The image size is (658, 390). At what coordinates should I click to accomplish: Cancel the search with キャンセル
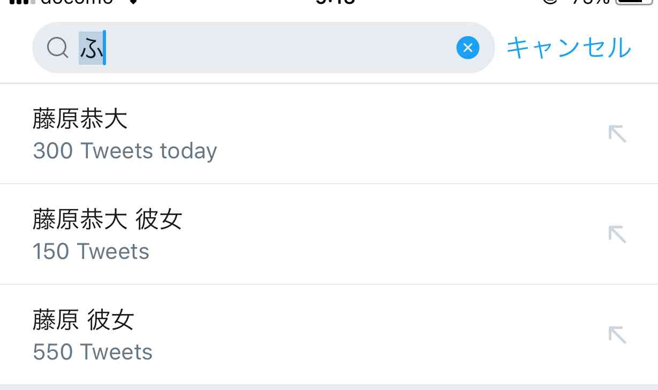(x=569, y=48)
